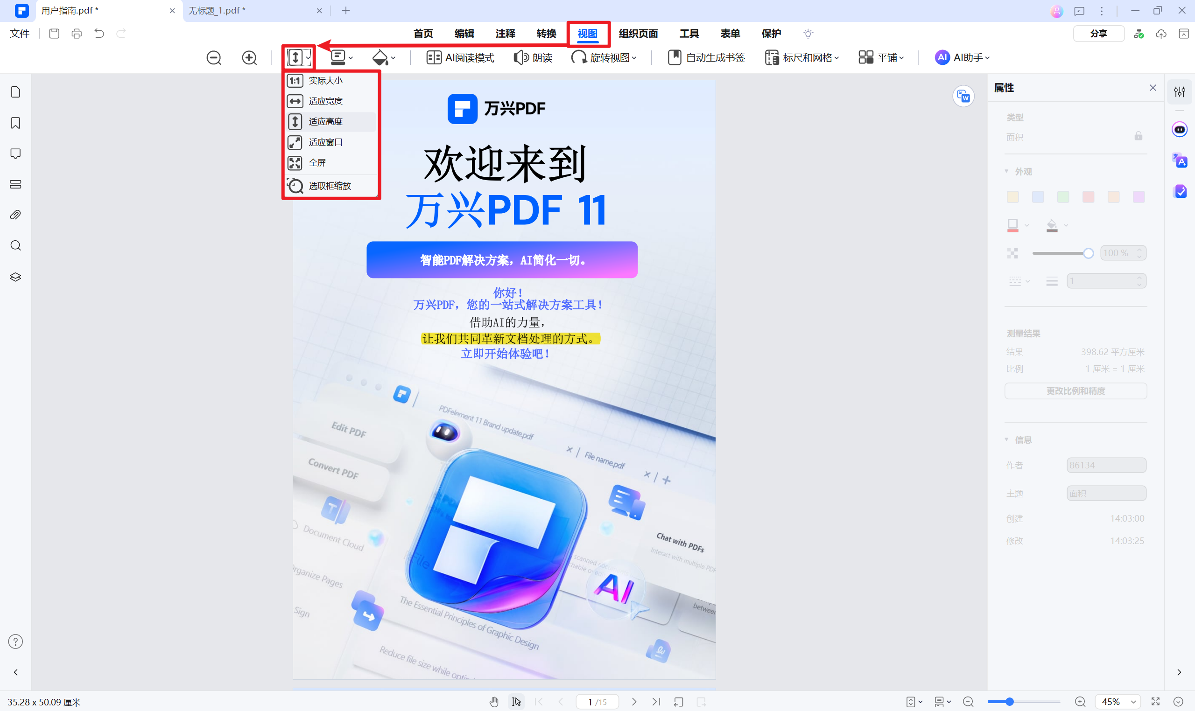Click the print icon

[x=77, y=34]
